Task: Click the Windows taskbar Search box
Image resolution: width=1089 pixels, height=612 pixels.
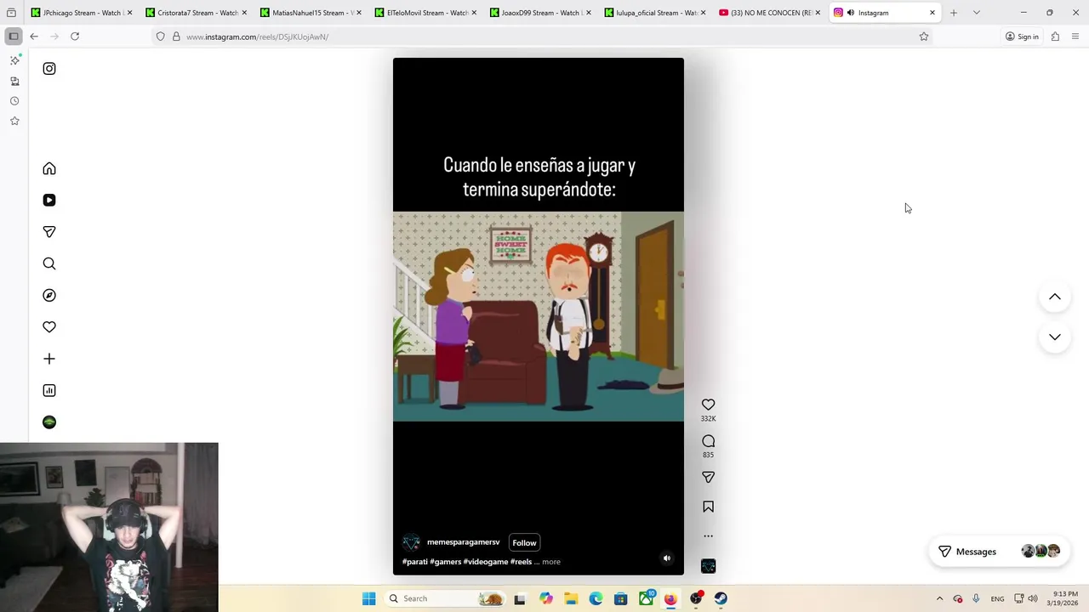Action: click(444, 598)
